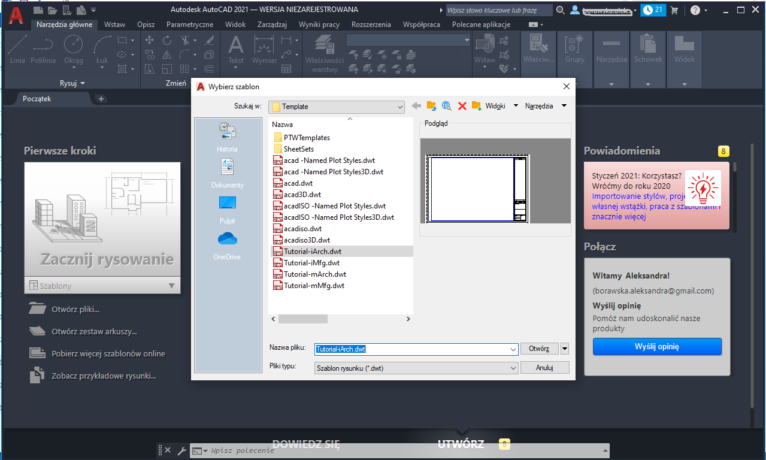Add new drawing tab with plus button
The height and width of the screenshot is (460, 766).
pos(101,99)
